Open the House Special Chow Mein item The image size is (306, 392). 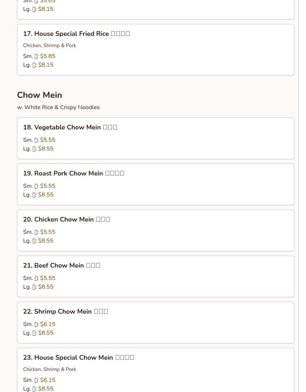coord(156,370)
